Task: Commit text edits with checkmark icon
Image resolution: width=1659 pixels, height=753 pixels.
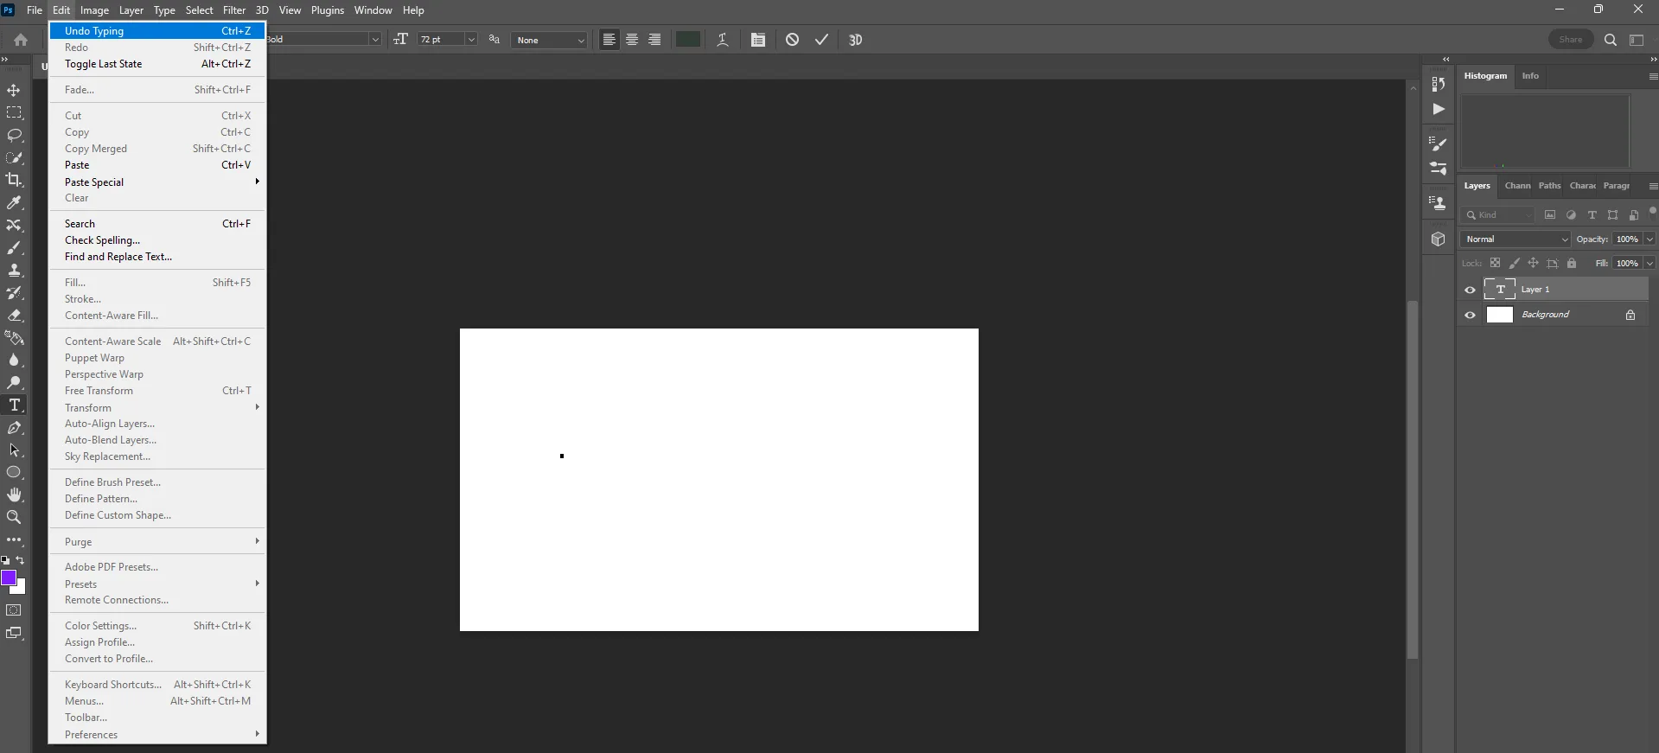Action: click(821, 40)
